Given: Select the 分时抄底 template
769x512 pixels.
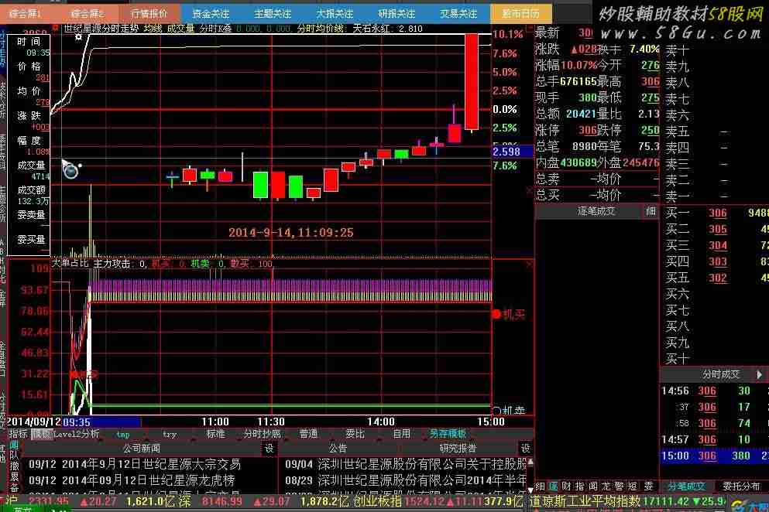Looking at the screenshot, I should (x=263, y=434).
